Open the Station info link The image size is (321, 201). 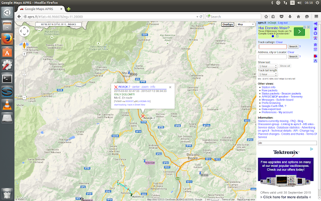(x=268, y=87)
